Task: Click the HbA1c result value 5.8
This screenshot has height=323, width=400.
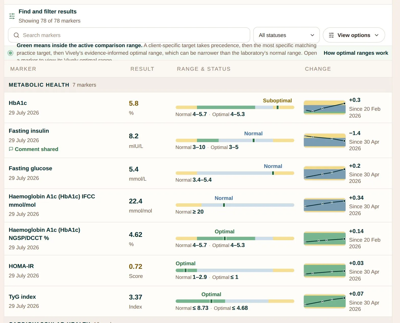Action: pos(134,103)
